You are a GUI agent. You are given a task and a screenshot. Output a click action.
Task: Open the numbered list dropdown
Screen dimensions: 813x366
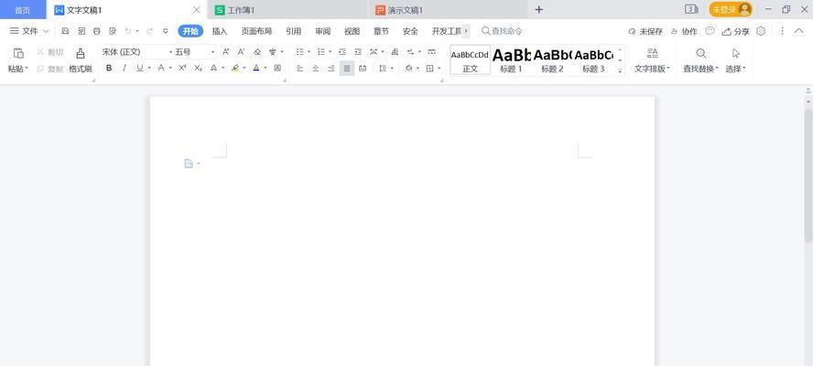point(331,52)
